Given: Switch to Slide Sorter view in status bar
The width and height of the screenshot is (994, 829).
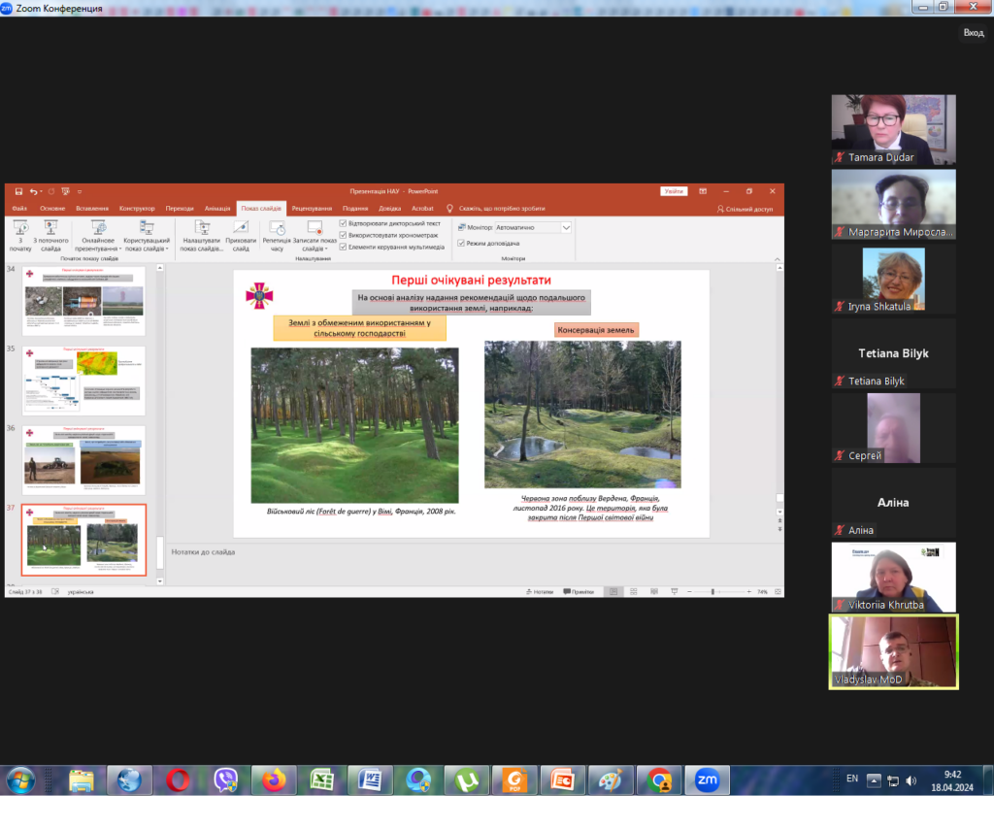Looking at the screenshot, I should coord(632,591).
